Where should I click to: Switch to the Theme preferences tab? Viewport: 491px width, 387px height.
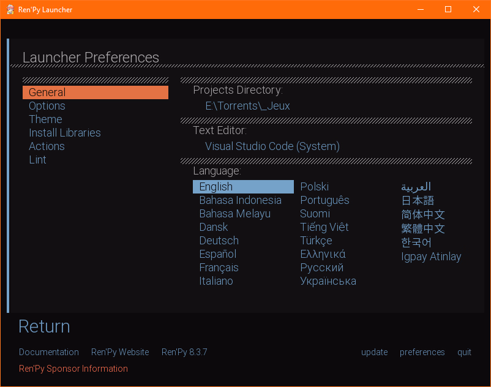pyautogui.click(x=45, y=119)
